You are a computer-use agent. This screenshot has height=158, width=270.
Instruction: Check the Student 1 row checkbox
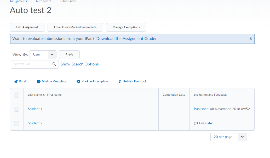pos(17,109)
